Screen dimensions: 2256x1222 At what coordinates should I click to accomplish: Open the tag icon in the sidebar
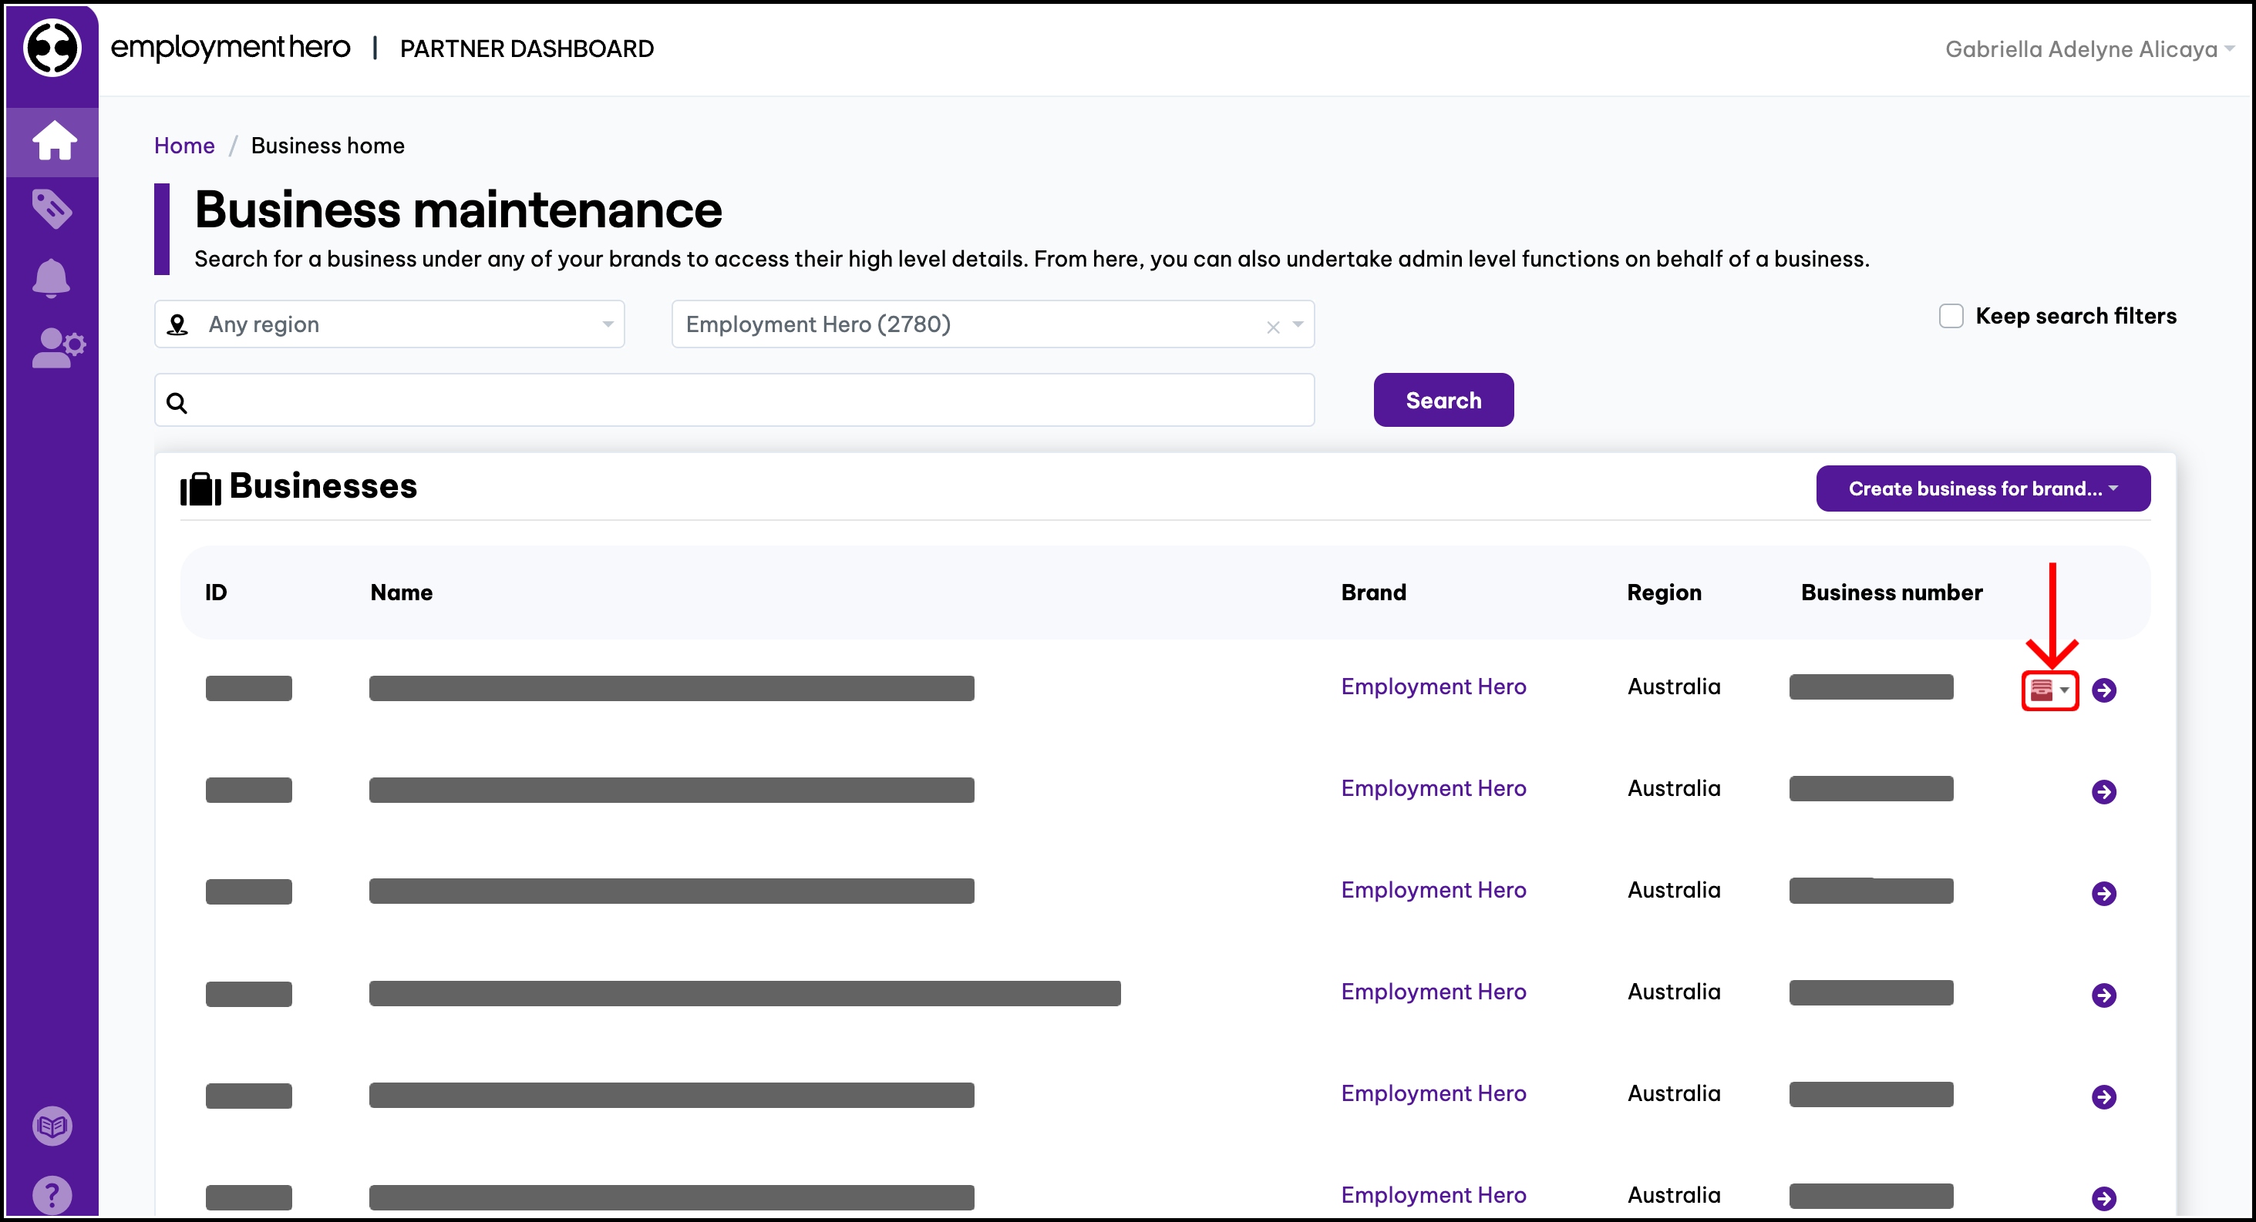[52, 210]
